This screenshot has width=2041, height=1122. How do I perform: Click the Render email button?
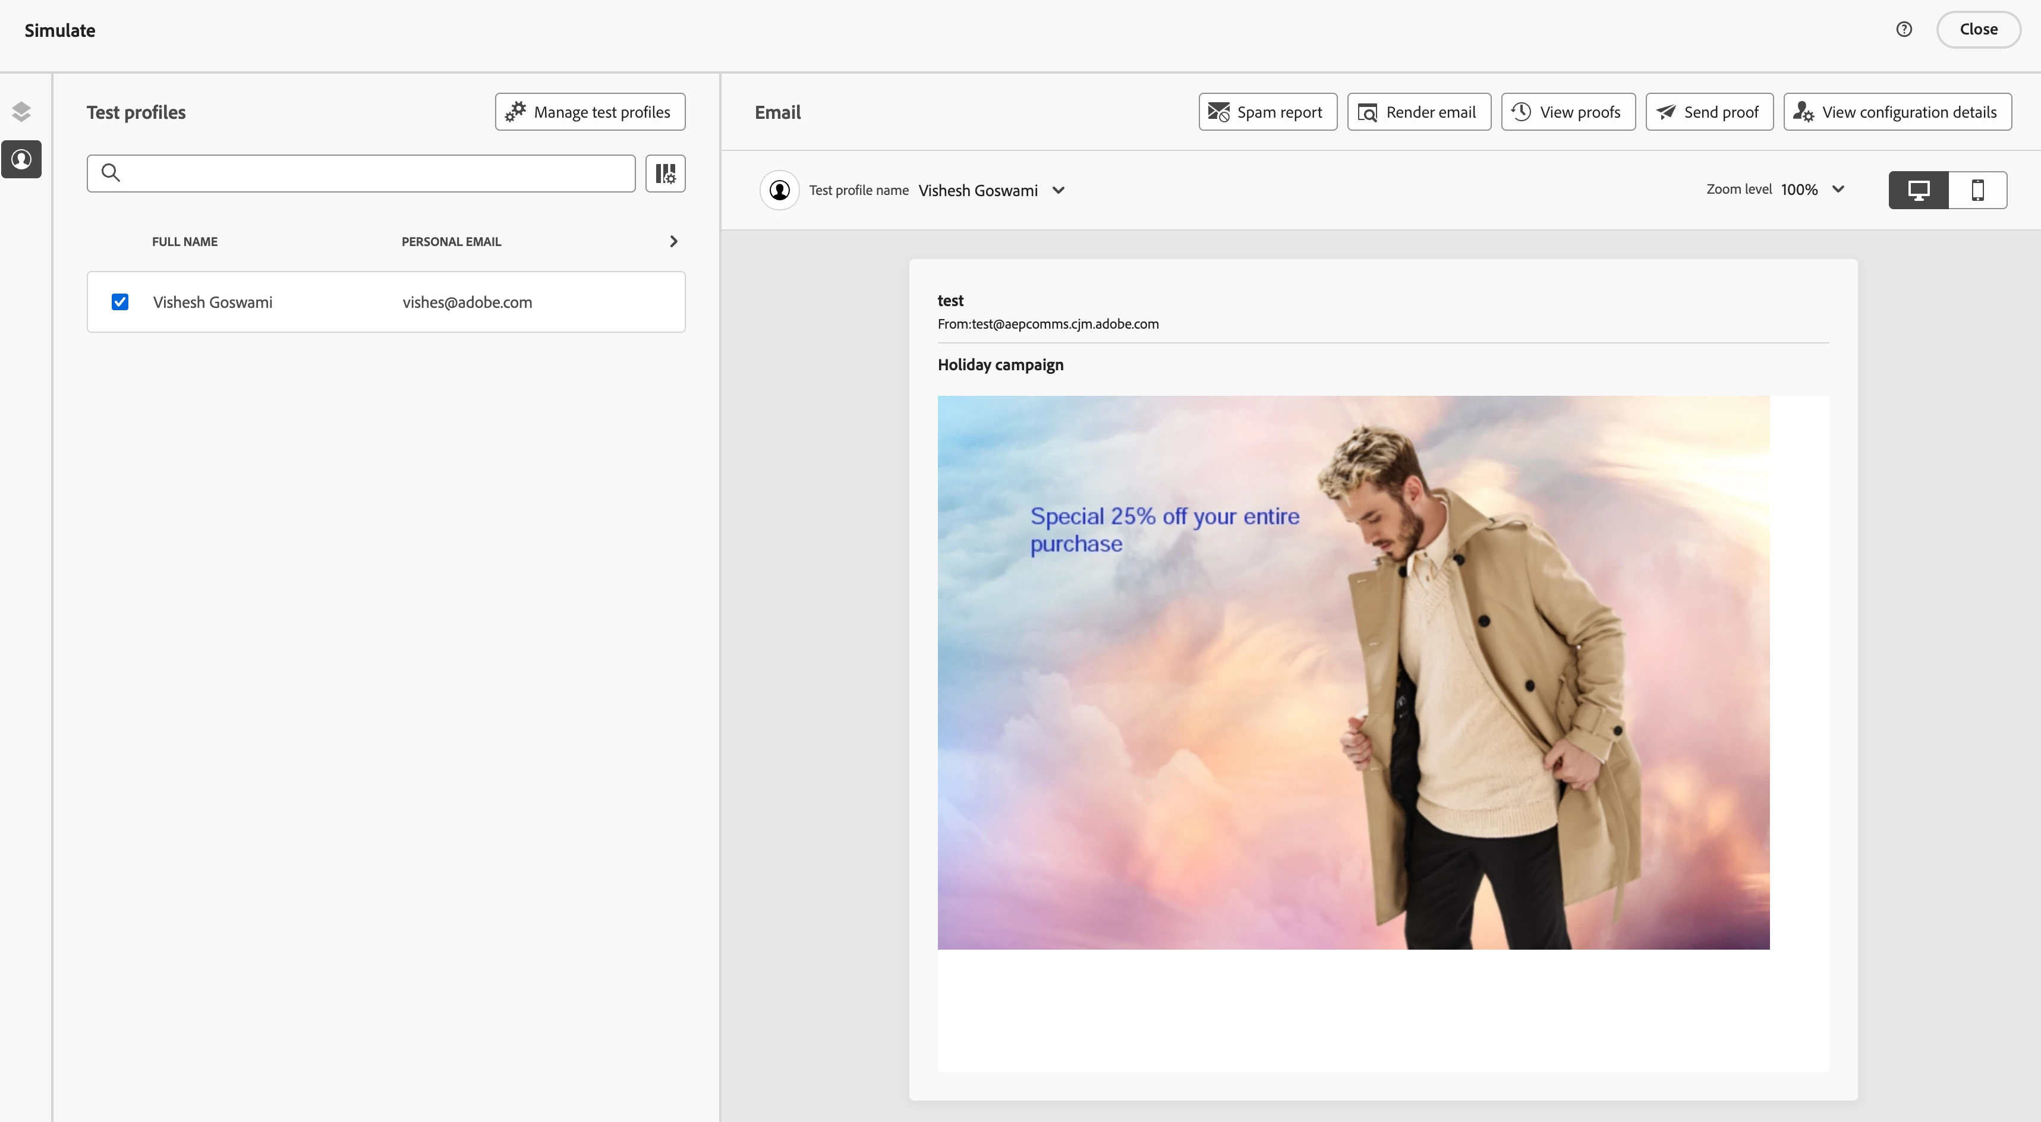[1418, 112]
